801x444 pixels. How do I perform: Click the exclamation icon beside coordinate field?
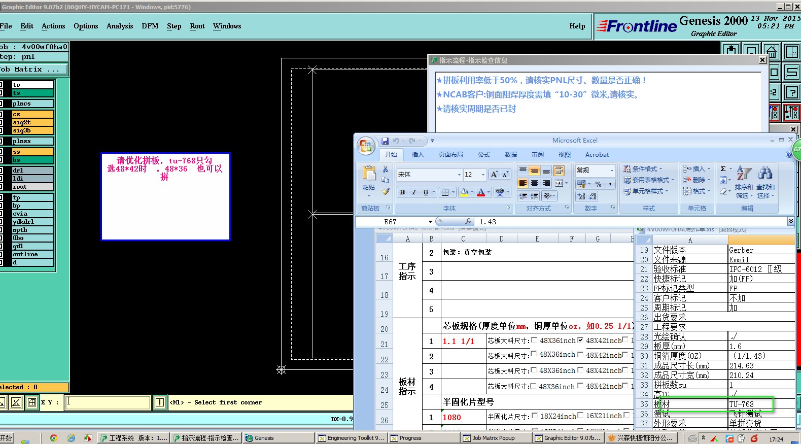click(160, 402)
